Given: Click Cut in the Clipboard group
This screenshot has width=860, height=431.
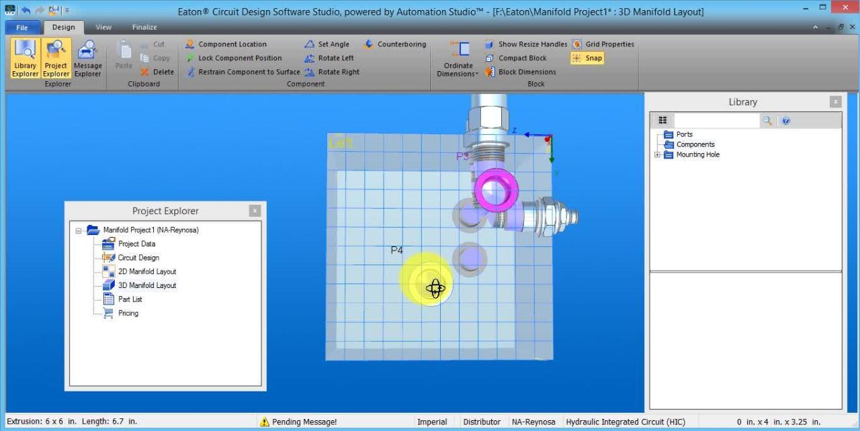Looking at the screenshot, I should (x=152, y=44).
